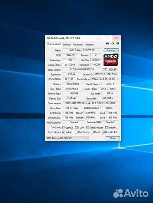153x203 pixels.
Task: Click the Default Clock Memory 1750 MHz
Action: click(x=91, y=118)
